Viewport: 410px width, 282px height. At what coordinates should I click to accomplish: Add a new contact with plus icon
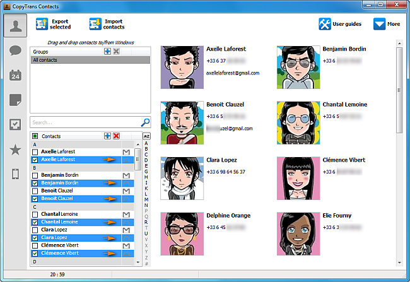pos(107,136)
